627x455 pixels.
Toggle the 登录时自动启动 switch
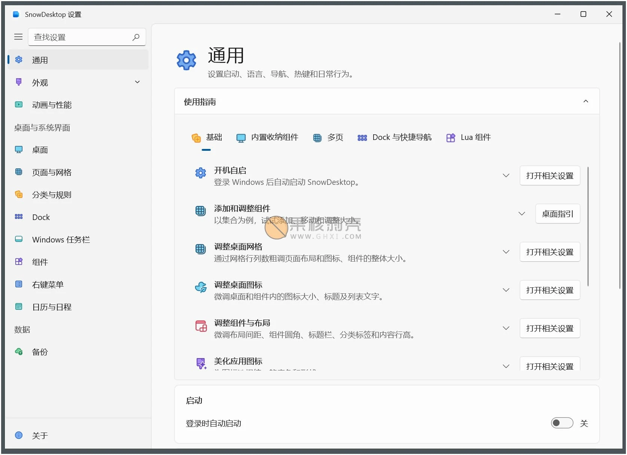click(x=562, y=423)
